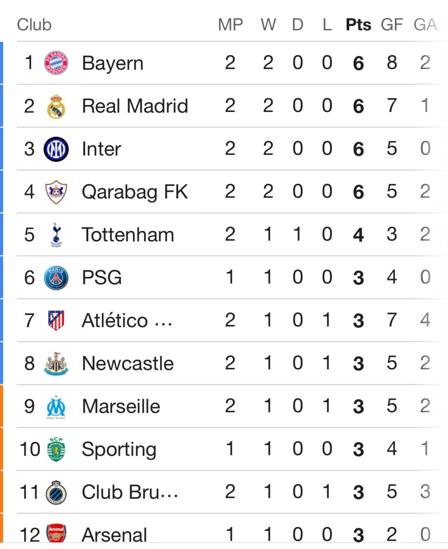Click the Club Brugge crest

point(56,492)
